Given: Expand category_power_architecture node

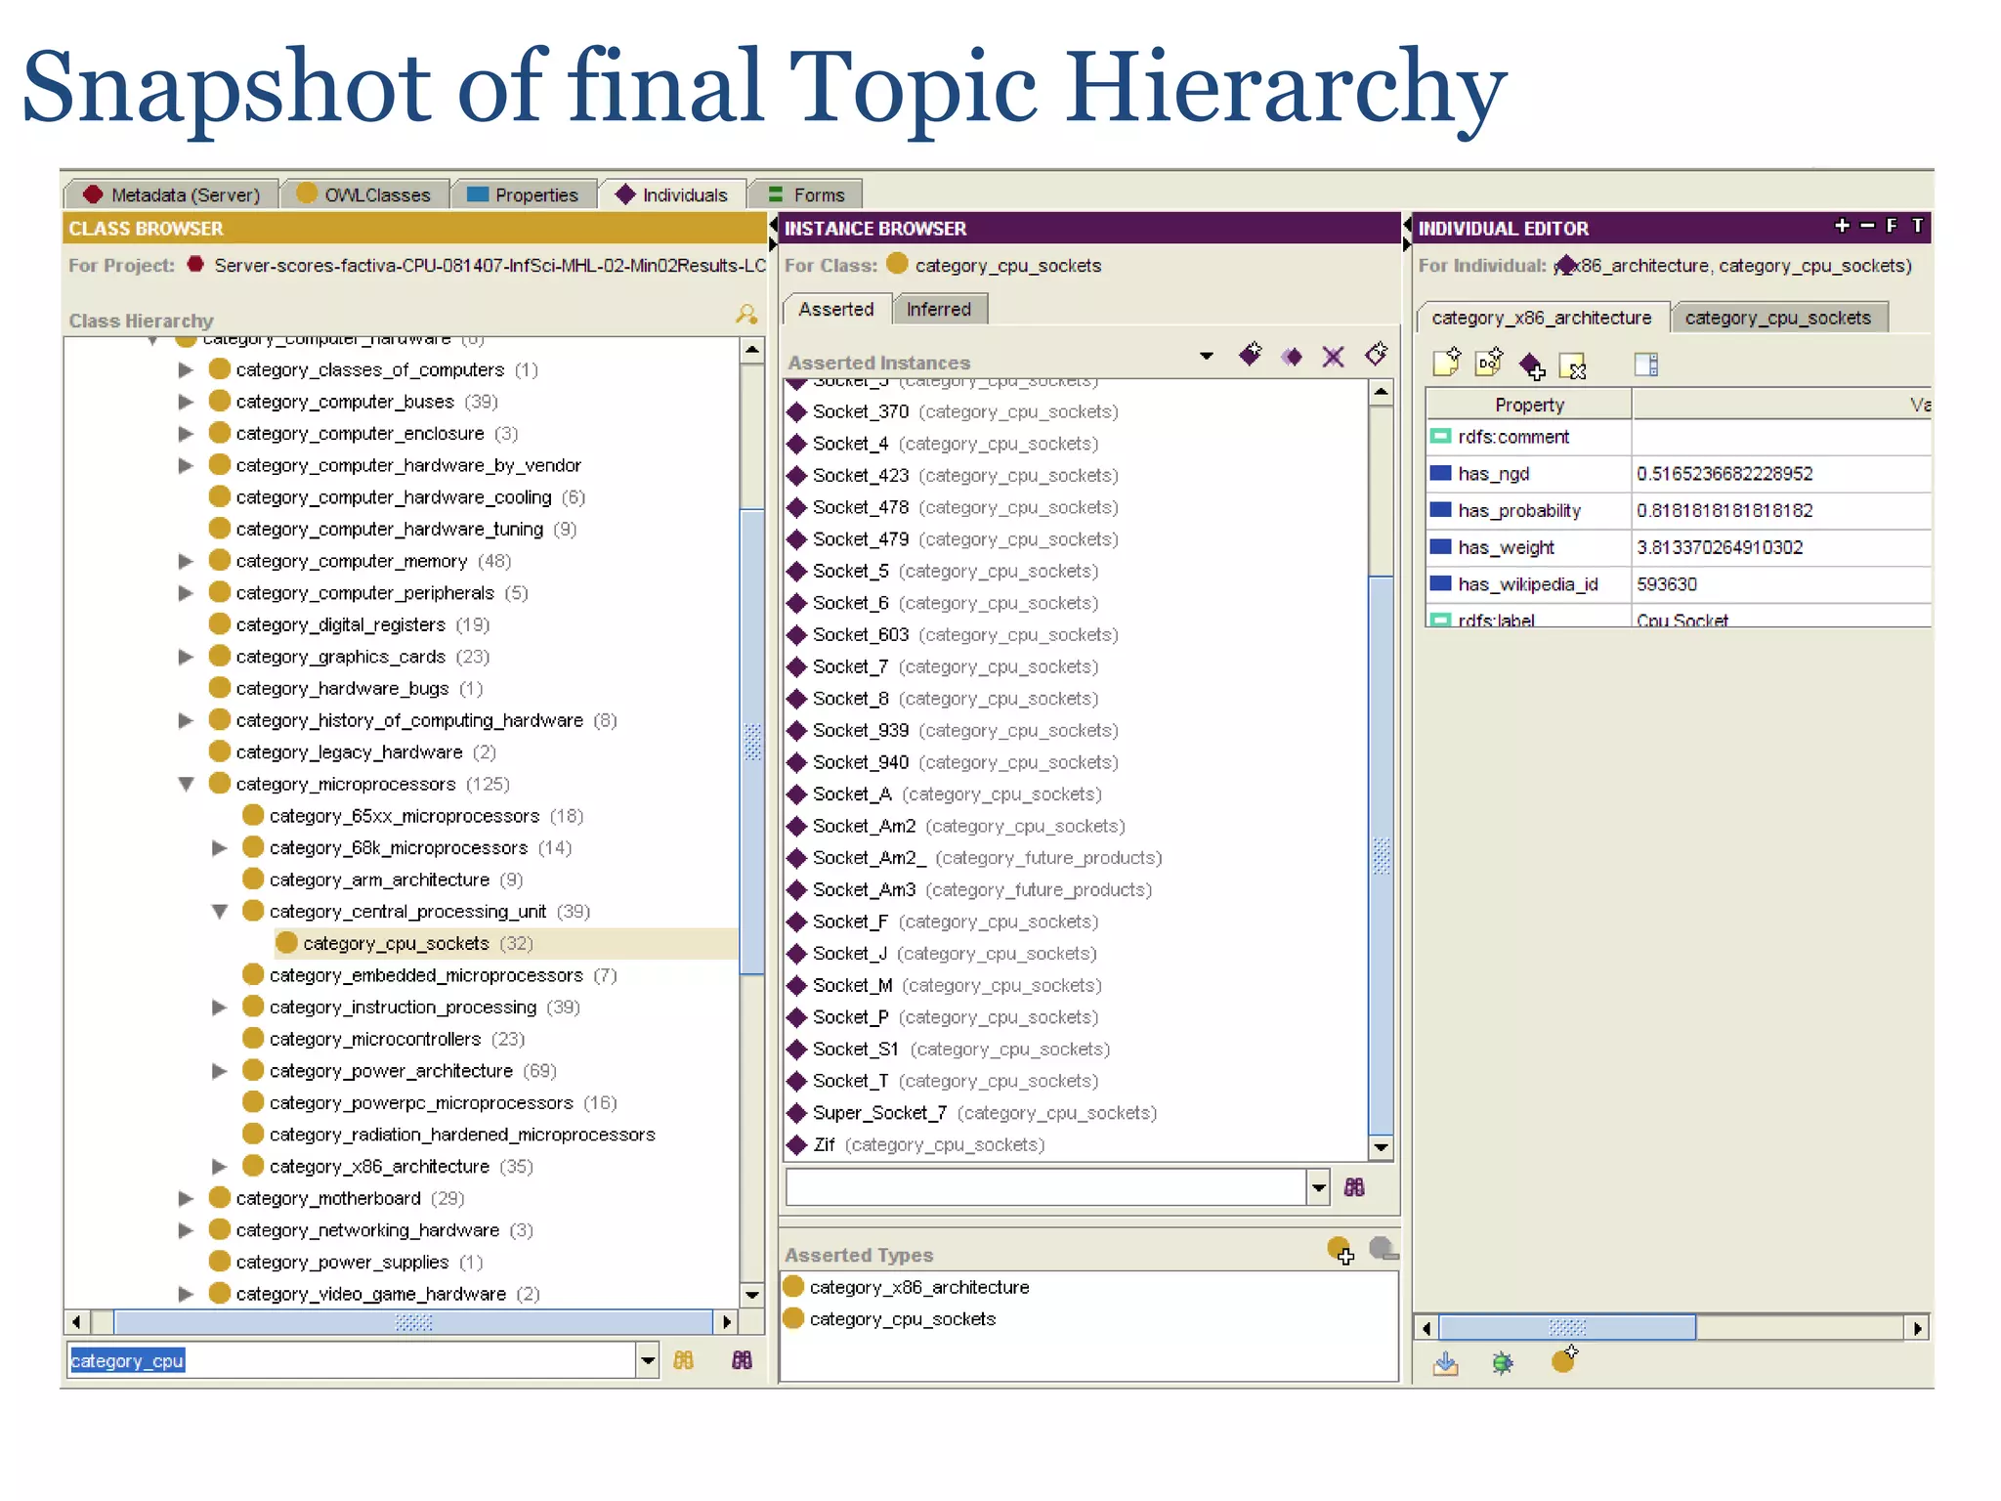Looking at the screenshot, I should tap(220, 1071).
